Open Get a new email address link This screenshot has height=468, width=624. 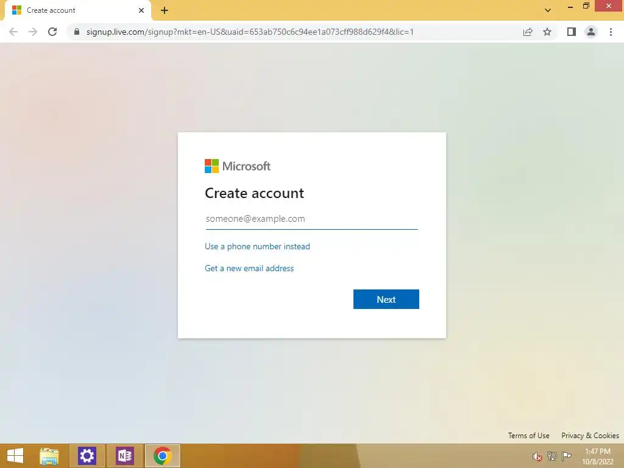pos(249,268)
